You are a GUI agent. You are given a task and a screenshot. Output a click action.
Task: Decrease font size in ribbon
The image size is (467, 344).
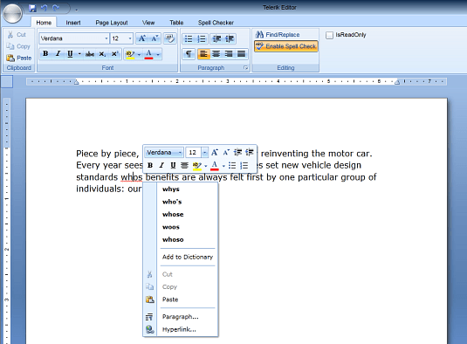[x=155, y=38]
